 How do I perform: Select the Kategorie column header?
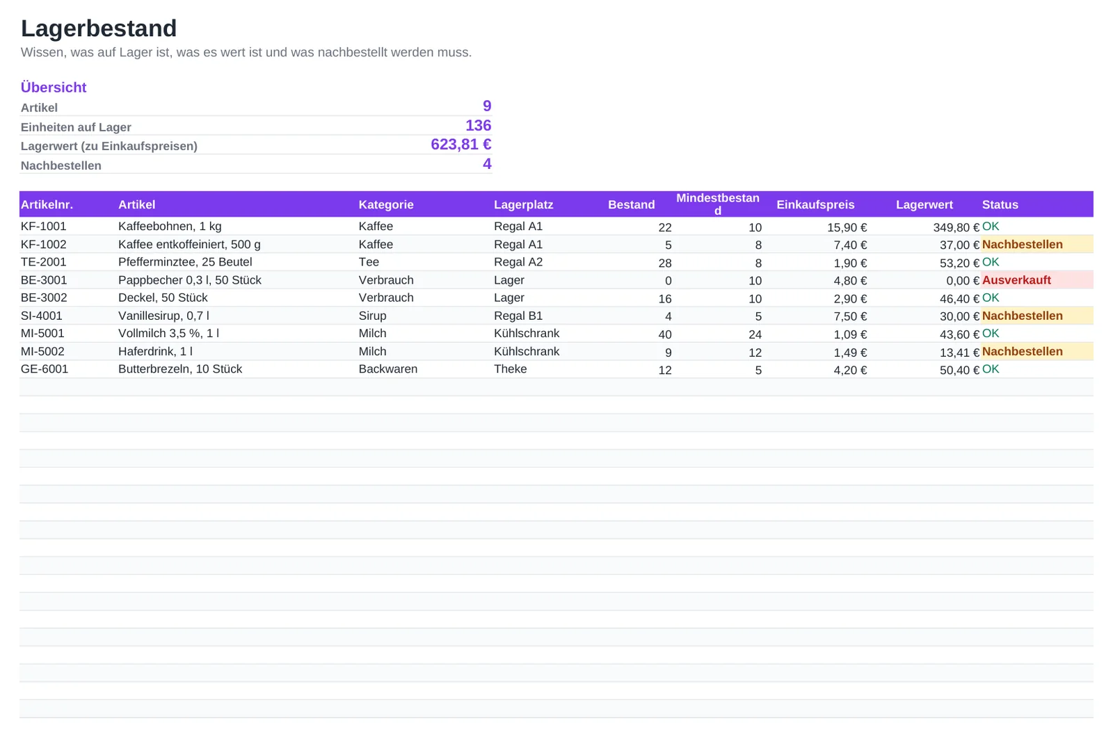click(x=386, y=204)
